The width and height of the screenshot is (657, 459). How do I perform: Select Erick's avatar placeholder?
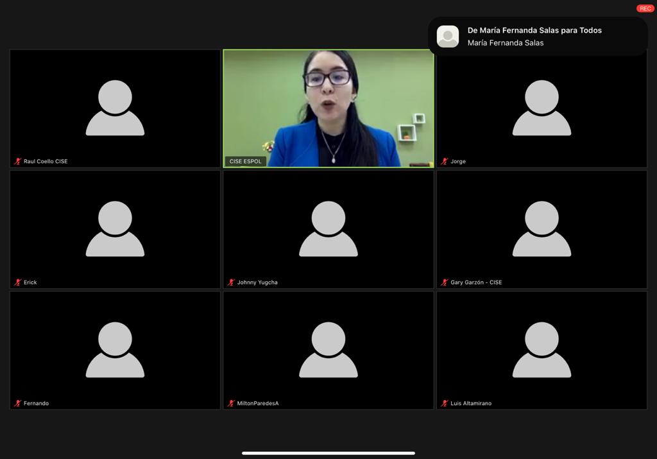(115, 229)
